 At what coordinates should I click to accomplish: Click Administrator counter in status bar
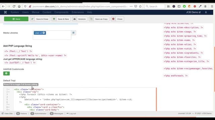pos(38,113)
